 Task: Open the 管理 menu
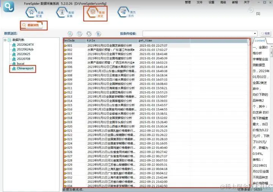coord(188,2)
